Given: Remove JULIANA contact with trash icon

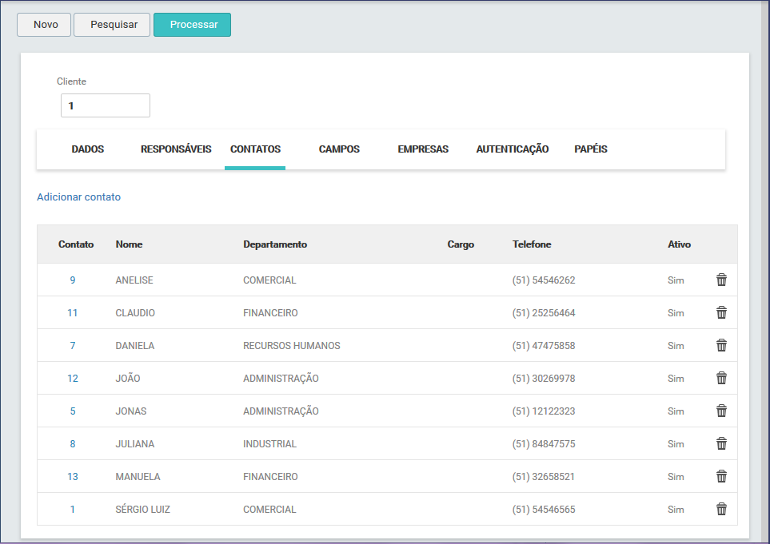Looking at the screenshot, I should tap(721, 443).
